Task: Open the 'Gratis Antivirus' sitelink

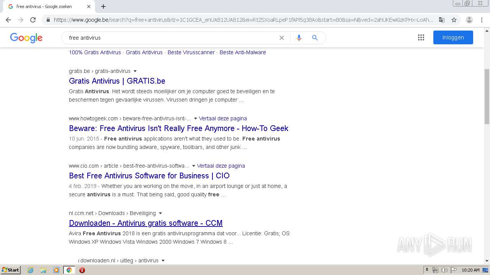Action: click(144, 52)
